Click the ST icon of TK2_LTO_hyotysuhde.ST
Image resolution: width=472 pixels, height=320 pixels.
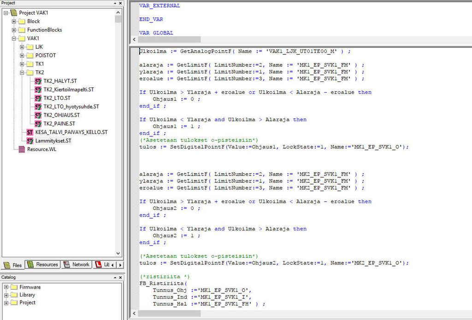[38, 106]
